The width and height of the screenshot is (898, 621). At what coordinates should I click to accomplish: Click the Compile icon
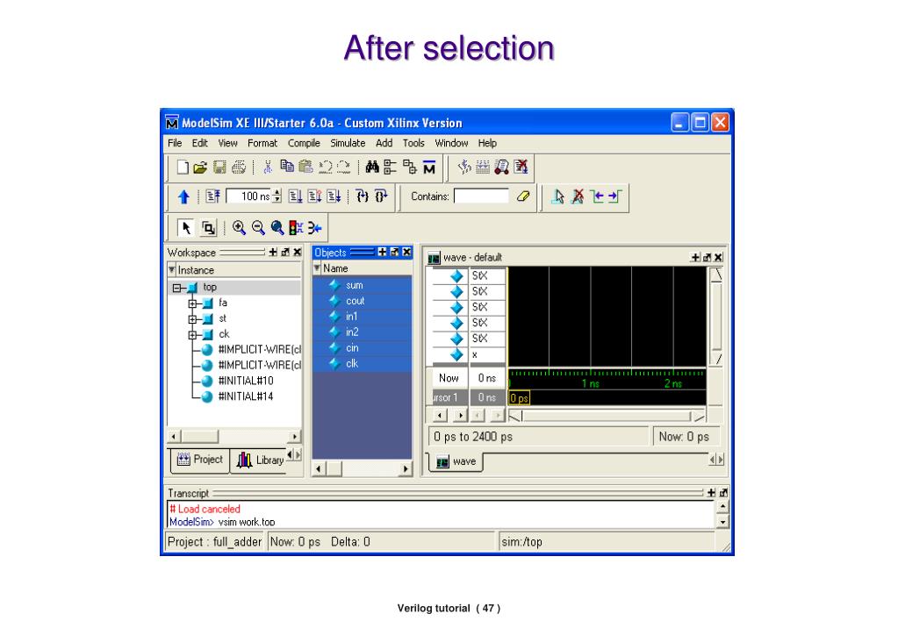tap(464, 167)
